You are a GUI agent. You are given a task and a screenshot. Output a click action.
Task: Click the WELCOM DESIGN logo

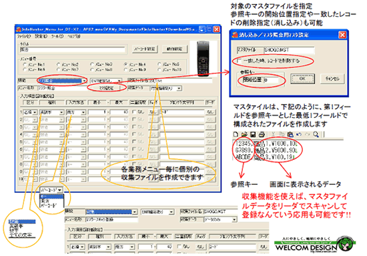pyautogui.click(x=315, y=245)
